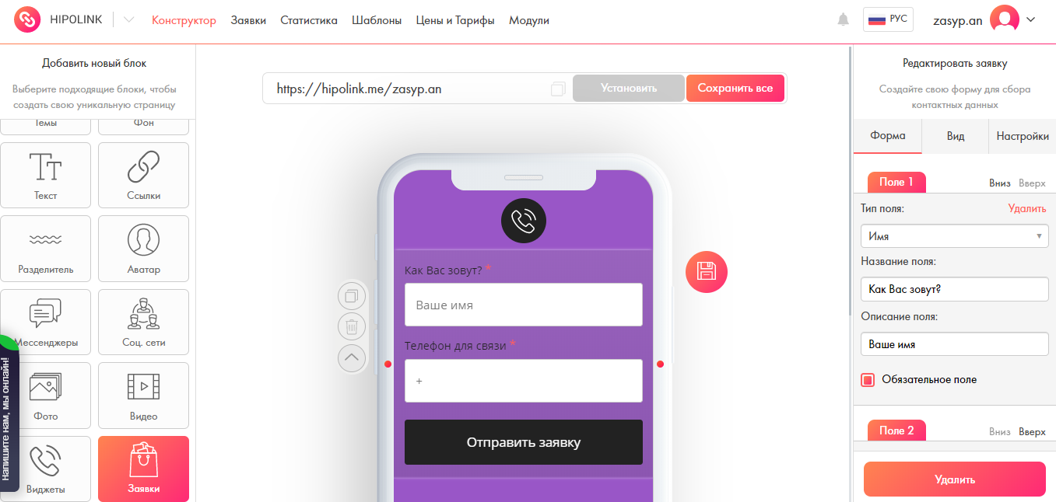1056x502 pixels.
Task: Expand the user account menu arrow
Action: (1031, 20)
